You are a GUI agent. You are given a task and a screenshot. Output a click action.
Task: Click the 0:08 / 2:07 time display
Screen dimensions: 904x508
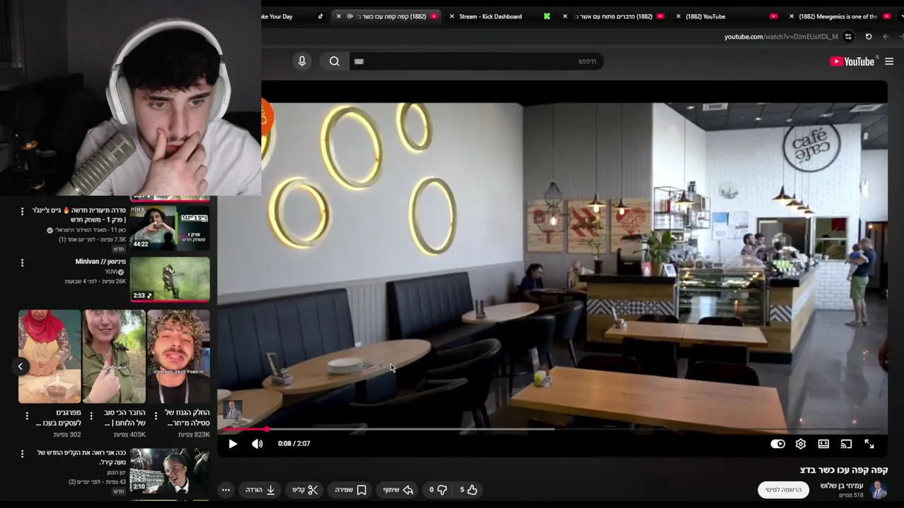(x=294, y=444)
